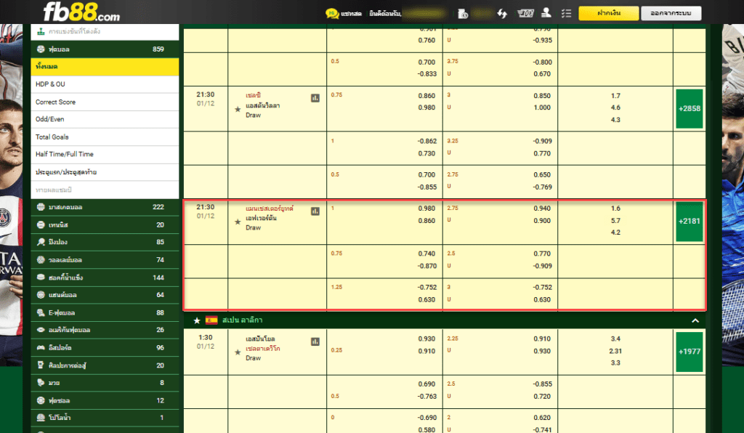Click the tennis icon with count 20
Image resolution: width=744 pixels, height=433 pixels.
point(41,224)
